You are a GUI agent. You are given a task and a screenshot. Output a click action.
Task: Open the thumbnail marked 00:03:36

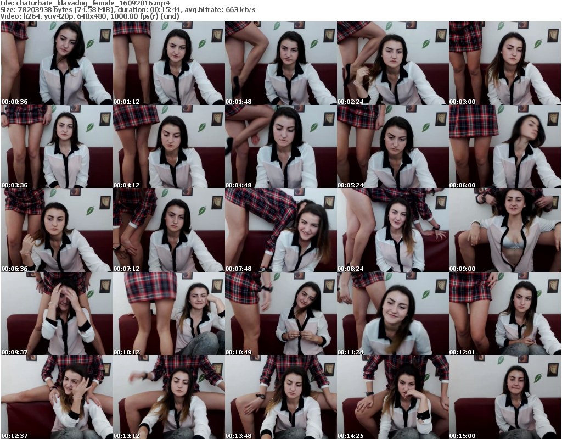click(57, 147)
